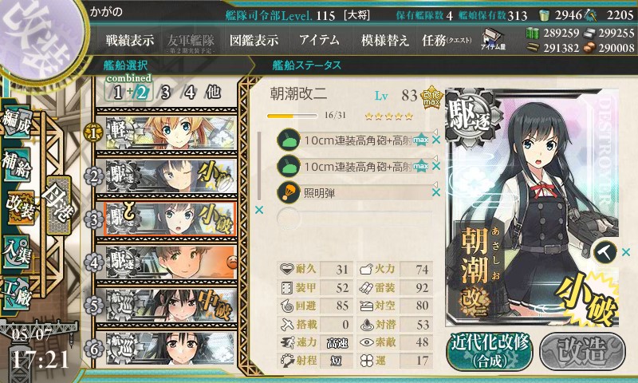Open the 工廠 (factory) side icon

point(16,294)
